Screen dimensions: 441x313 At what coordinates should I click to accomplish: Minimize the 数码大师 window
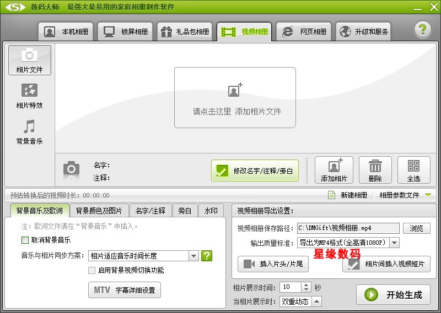(417, 8)
